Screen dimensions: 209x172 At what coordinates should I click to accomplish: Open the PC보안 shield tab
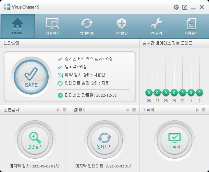pyautogui.click(x=122, y=26)
